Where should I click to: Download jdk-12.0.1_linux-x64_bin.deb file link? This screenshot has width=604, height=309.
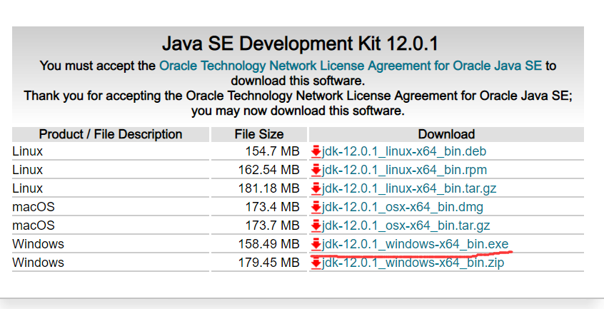pos(405,151)
